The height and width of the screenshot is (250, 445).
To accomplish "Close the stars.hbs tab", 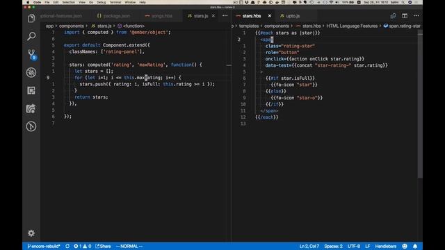I will [270, 16].
